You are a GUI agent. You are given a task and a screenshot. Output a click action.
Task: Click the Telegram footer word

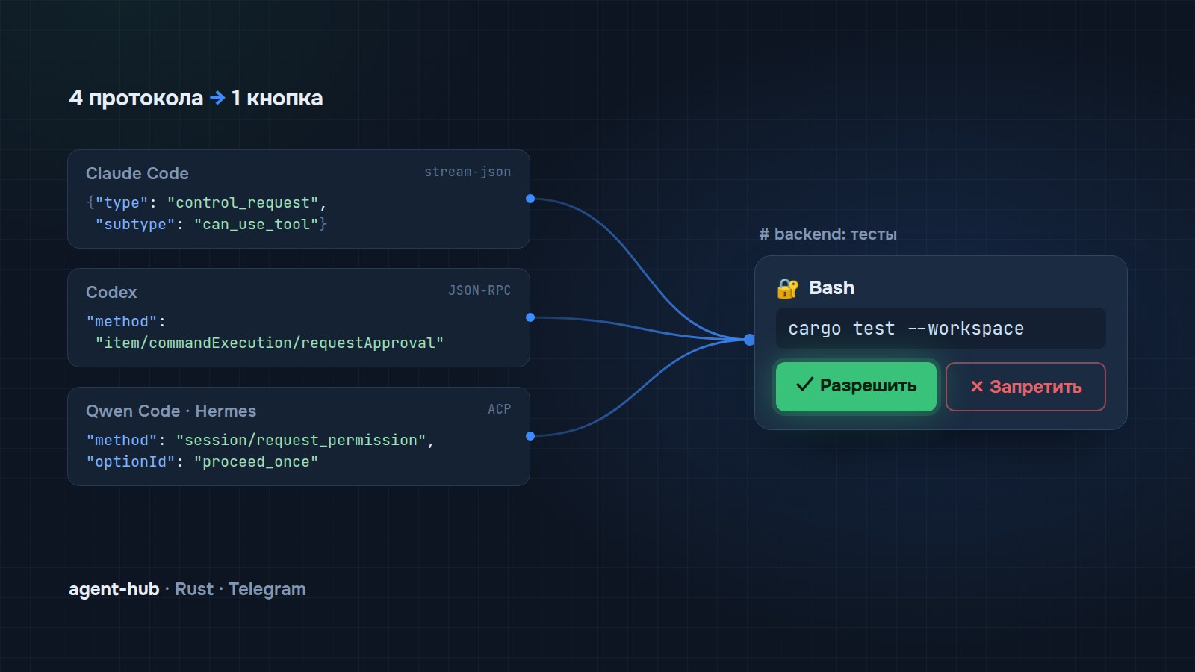pos(267,589)
